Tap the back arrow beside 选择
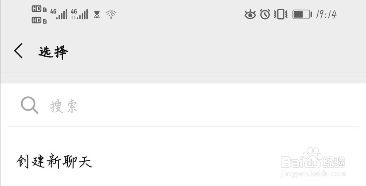The width and height of the screenshot is (366, 186). tap(19, 51)
